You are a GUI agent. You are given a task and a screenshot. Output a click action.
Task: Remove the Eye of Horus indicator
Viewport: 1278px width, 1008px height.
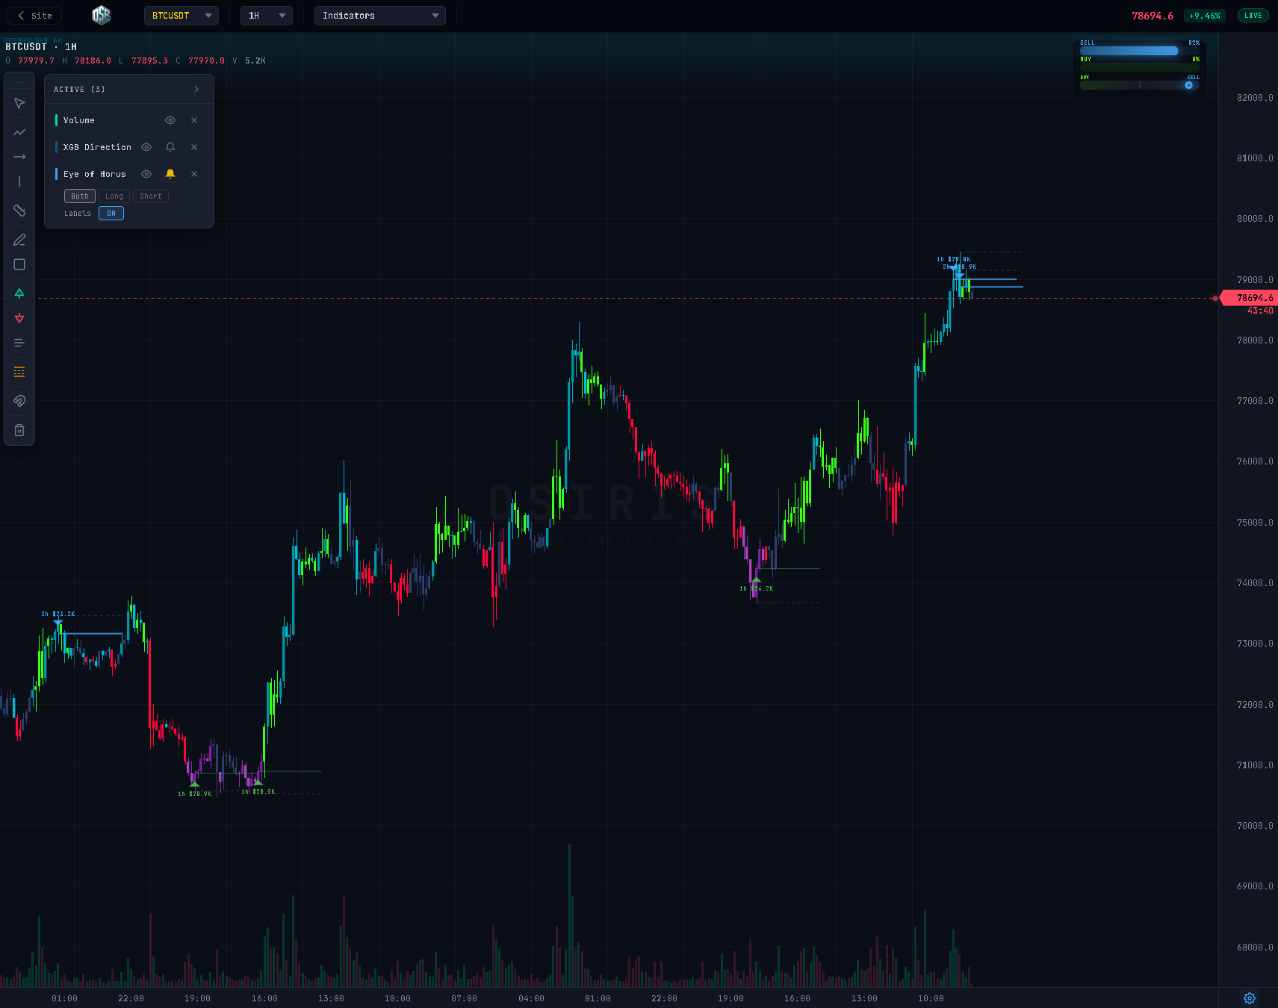(194, 174)
